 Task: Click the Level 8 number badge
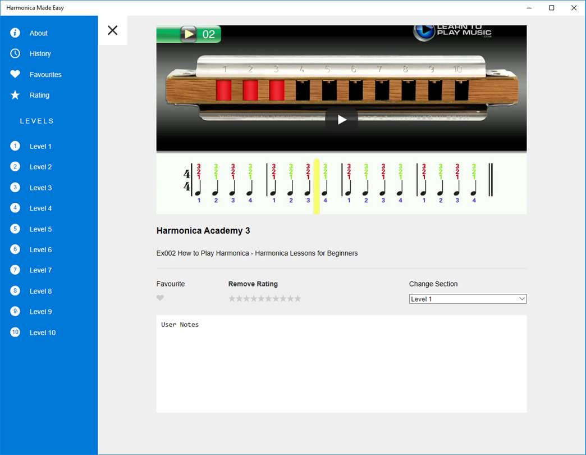click(x=15, y=290)
